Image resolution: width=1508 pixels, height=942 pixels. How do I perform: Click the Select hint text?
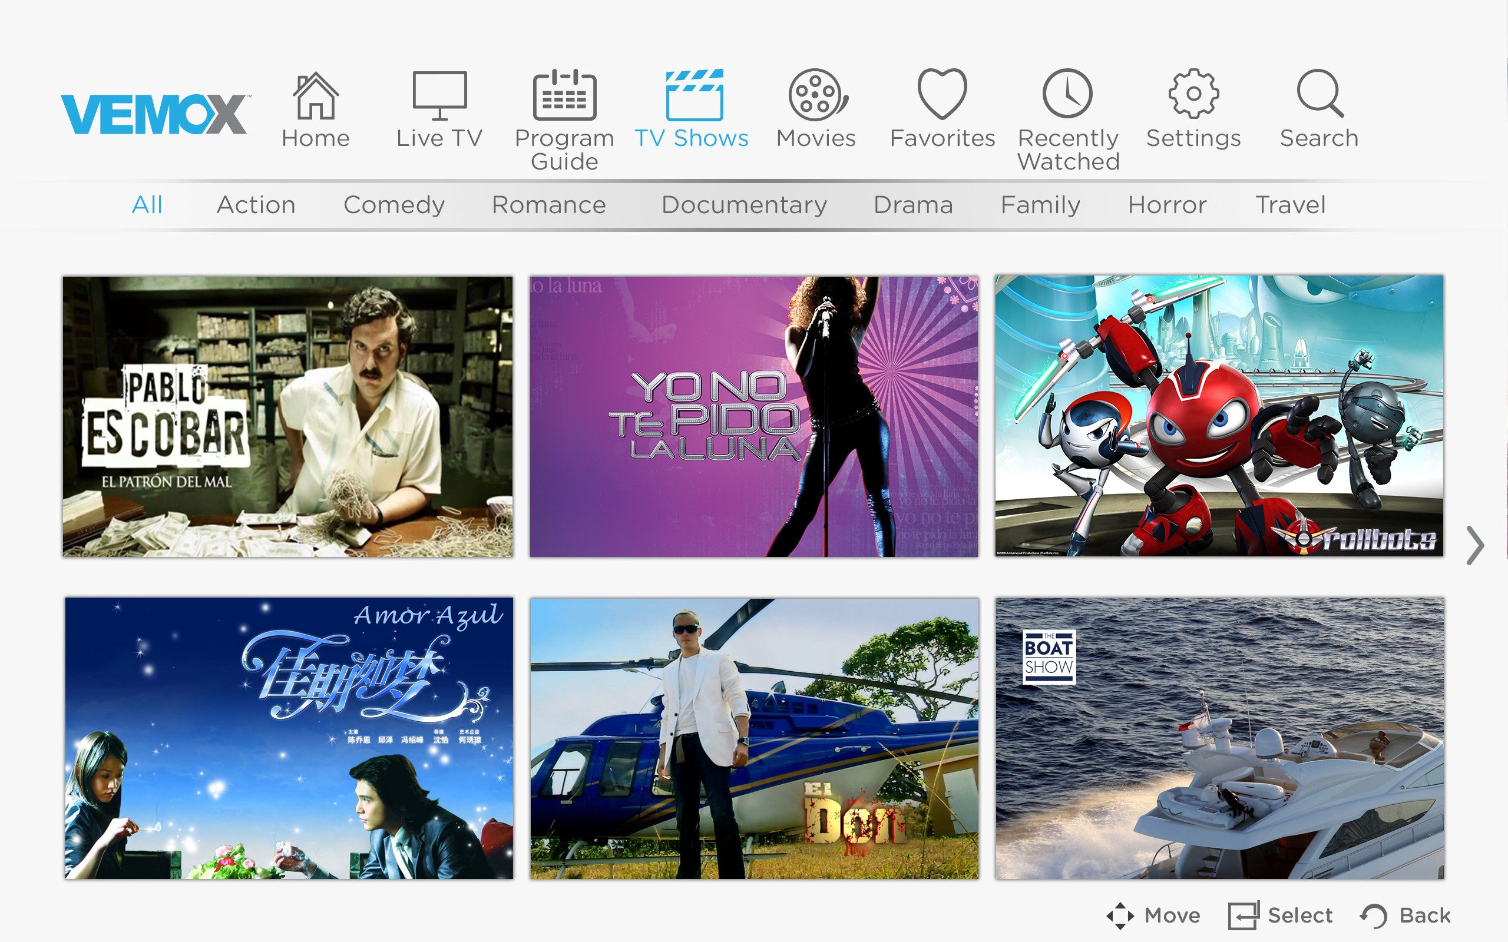1300,916
